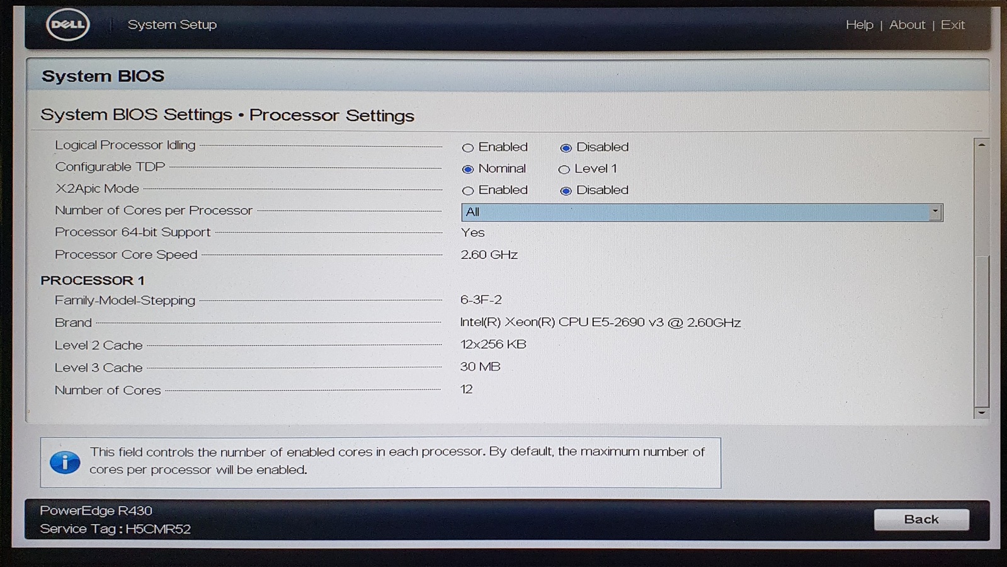The height and width of the screenshot is (567, 1007).
Task: Enable Logical Processor Idling
Action: [x=467, y=147]
